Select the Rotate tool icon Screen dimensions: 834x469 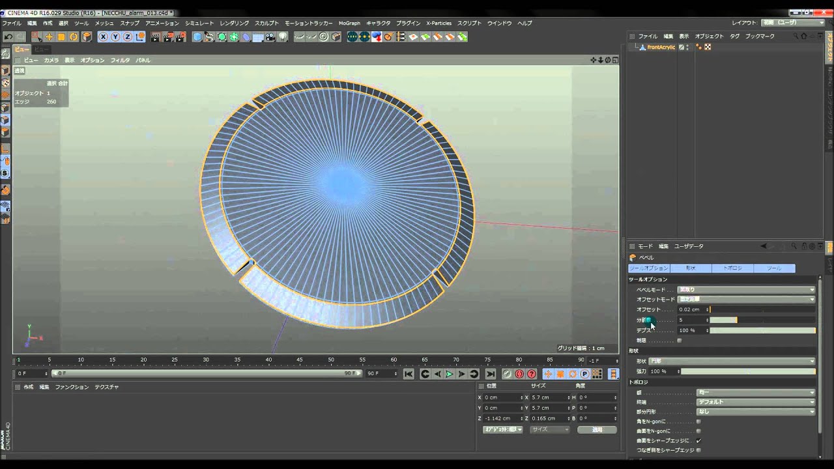[74, 37]
